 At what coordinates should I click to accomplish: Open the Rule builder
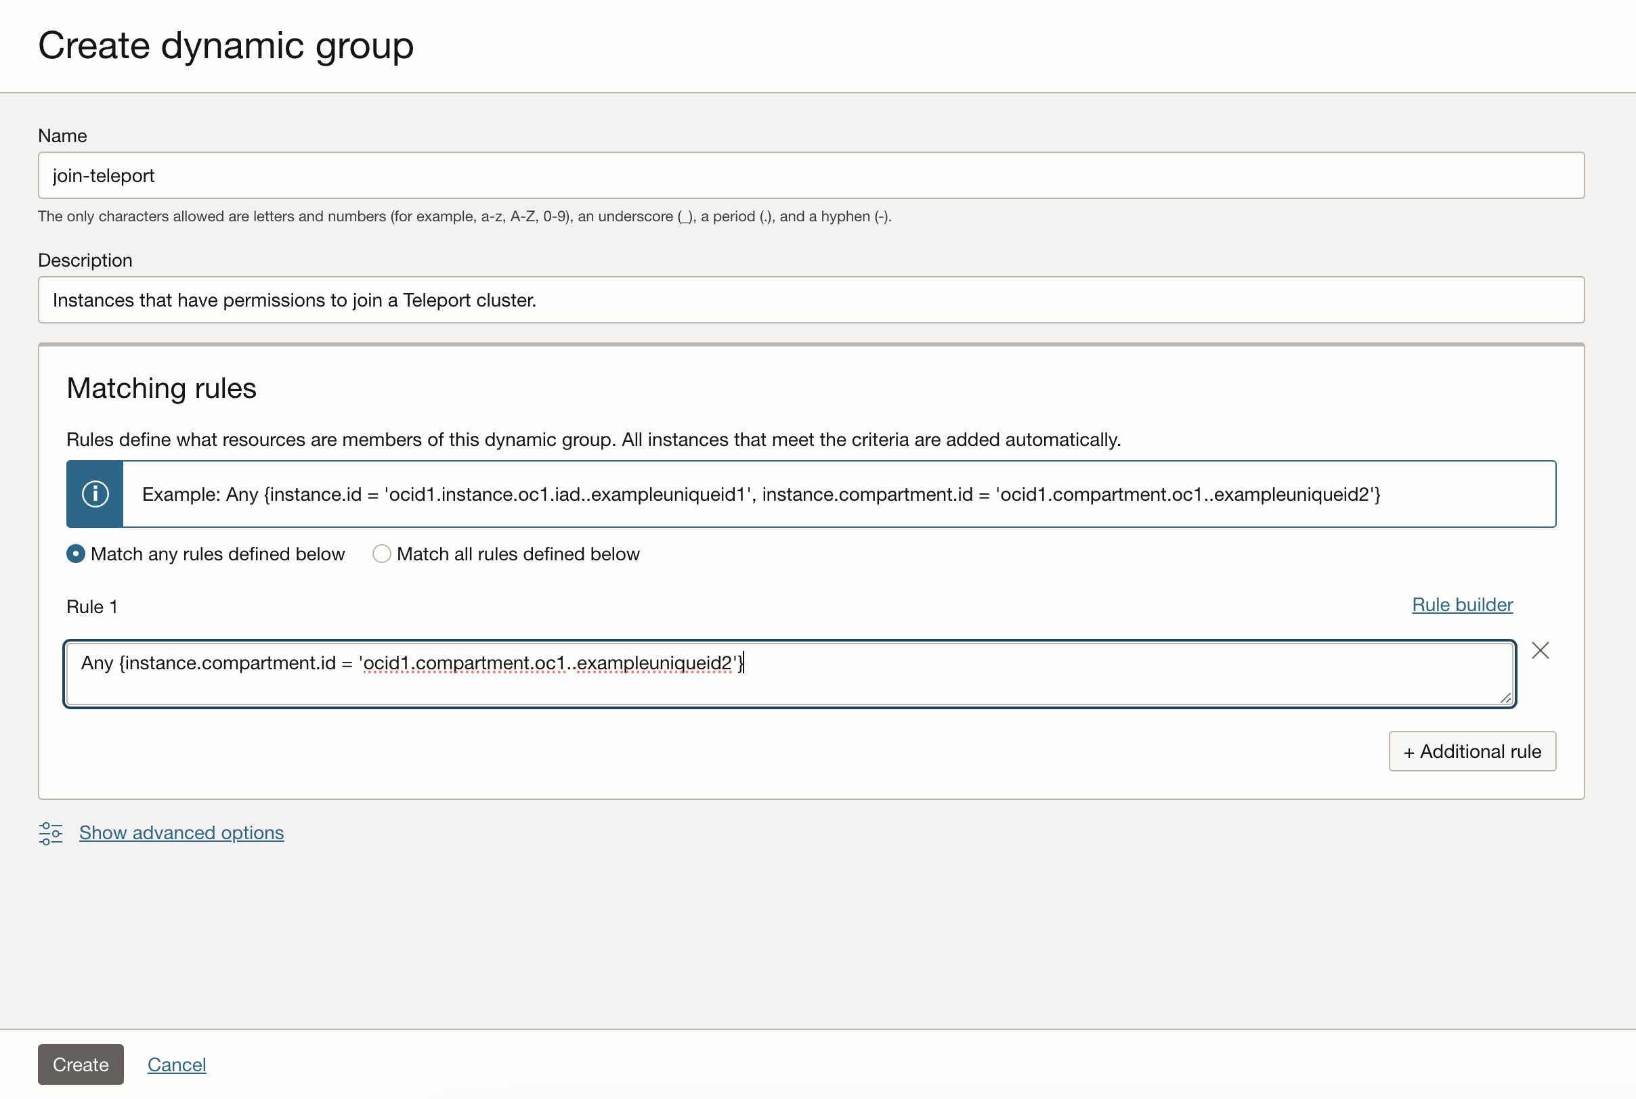pos(1461,604)
